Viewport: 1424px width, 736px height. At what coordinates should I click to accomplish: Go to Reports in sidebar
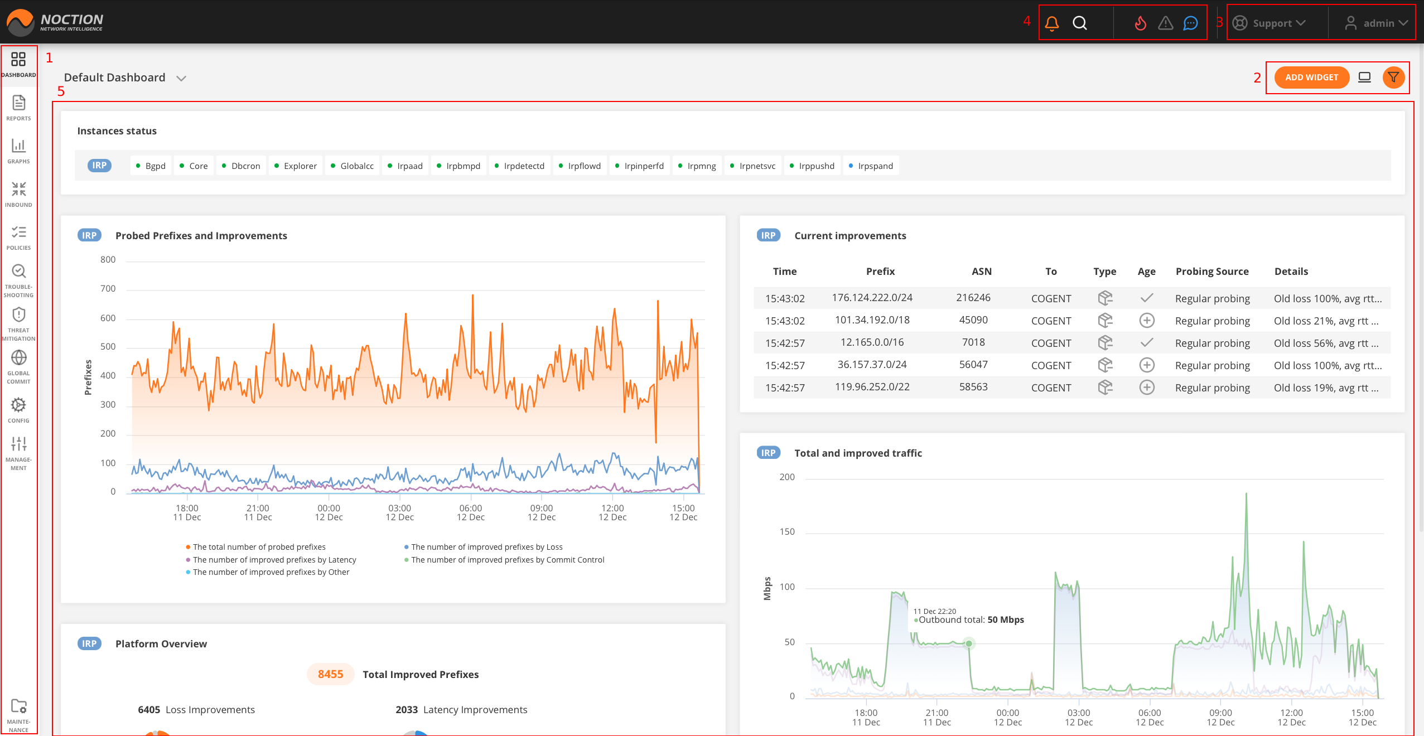tap(19, 108)
